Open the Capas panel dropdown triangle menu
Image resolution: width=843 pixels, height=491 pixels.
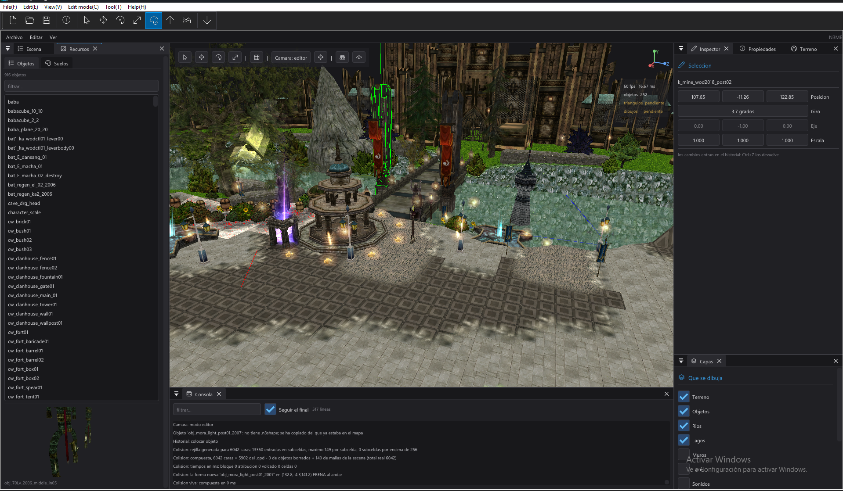pos(681,361)
